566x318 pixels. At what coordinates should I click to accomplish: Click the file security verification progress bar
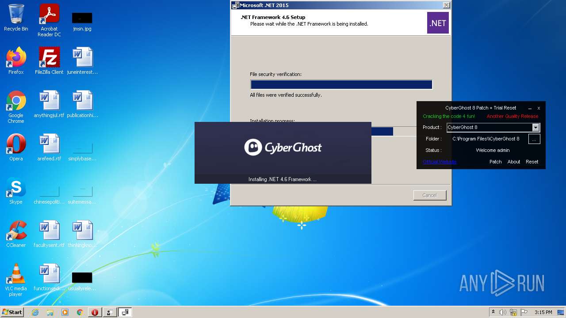click(x=341, y=84)
